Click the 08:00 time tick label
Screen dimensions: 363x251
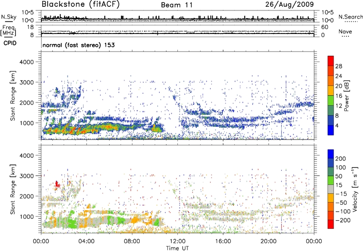[x=132, y=241]
